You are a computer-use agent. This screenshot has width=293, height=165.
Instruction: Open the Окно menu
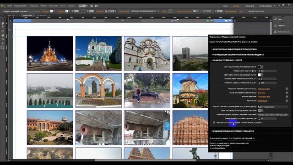63,6
